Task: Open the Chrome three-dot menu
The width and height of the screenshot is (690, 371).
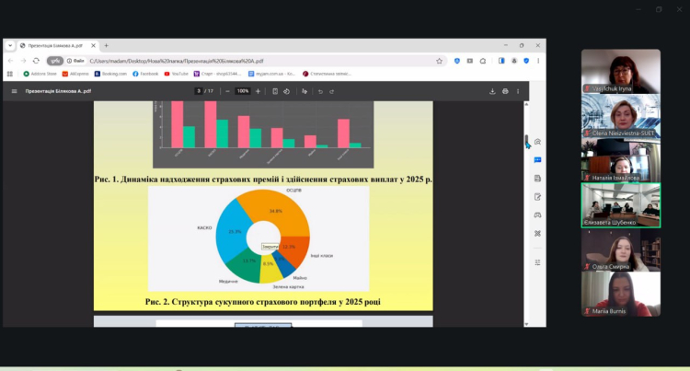Action: coord(536,61)
